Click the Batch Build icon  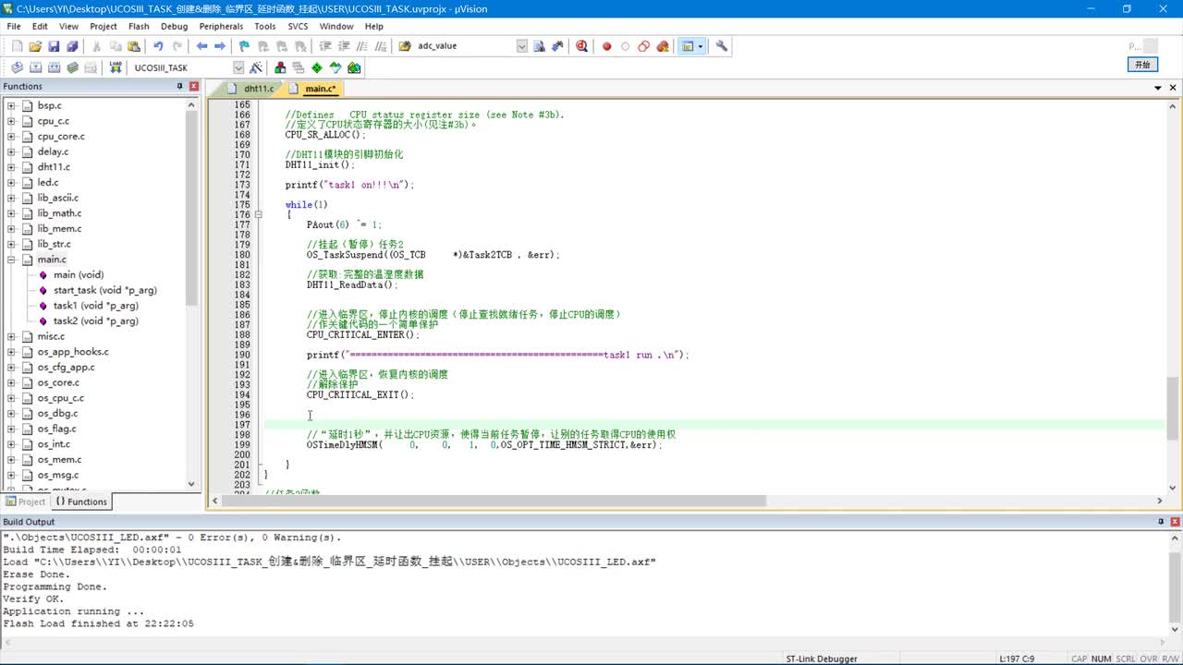click(72, 67)
